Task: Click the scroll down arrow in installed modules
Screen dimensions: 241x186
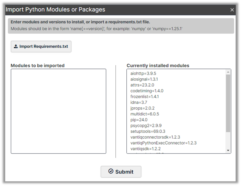Action: [228, 150]
